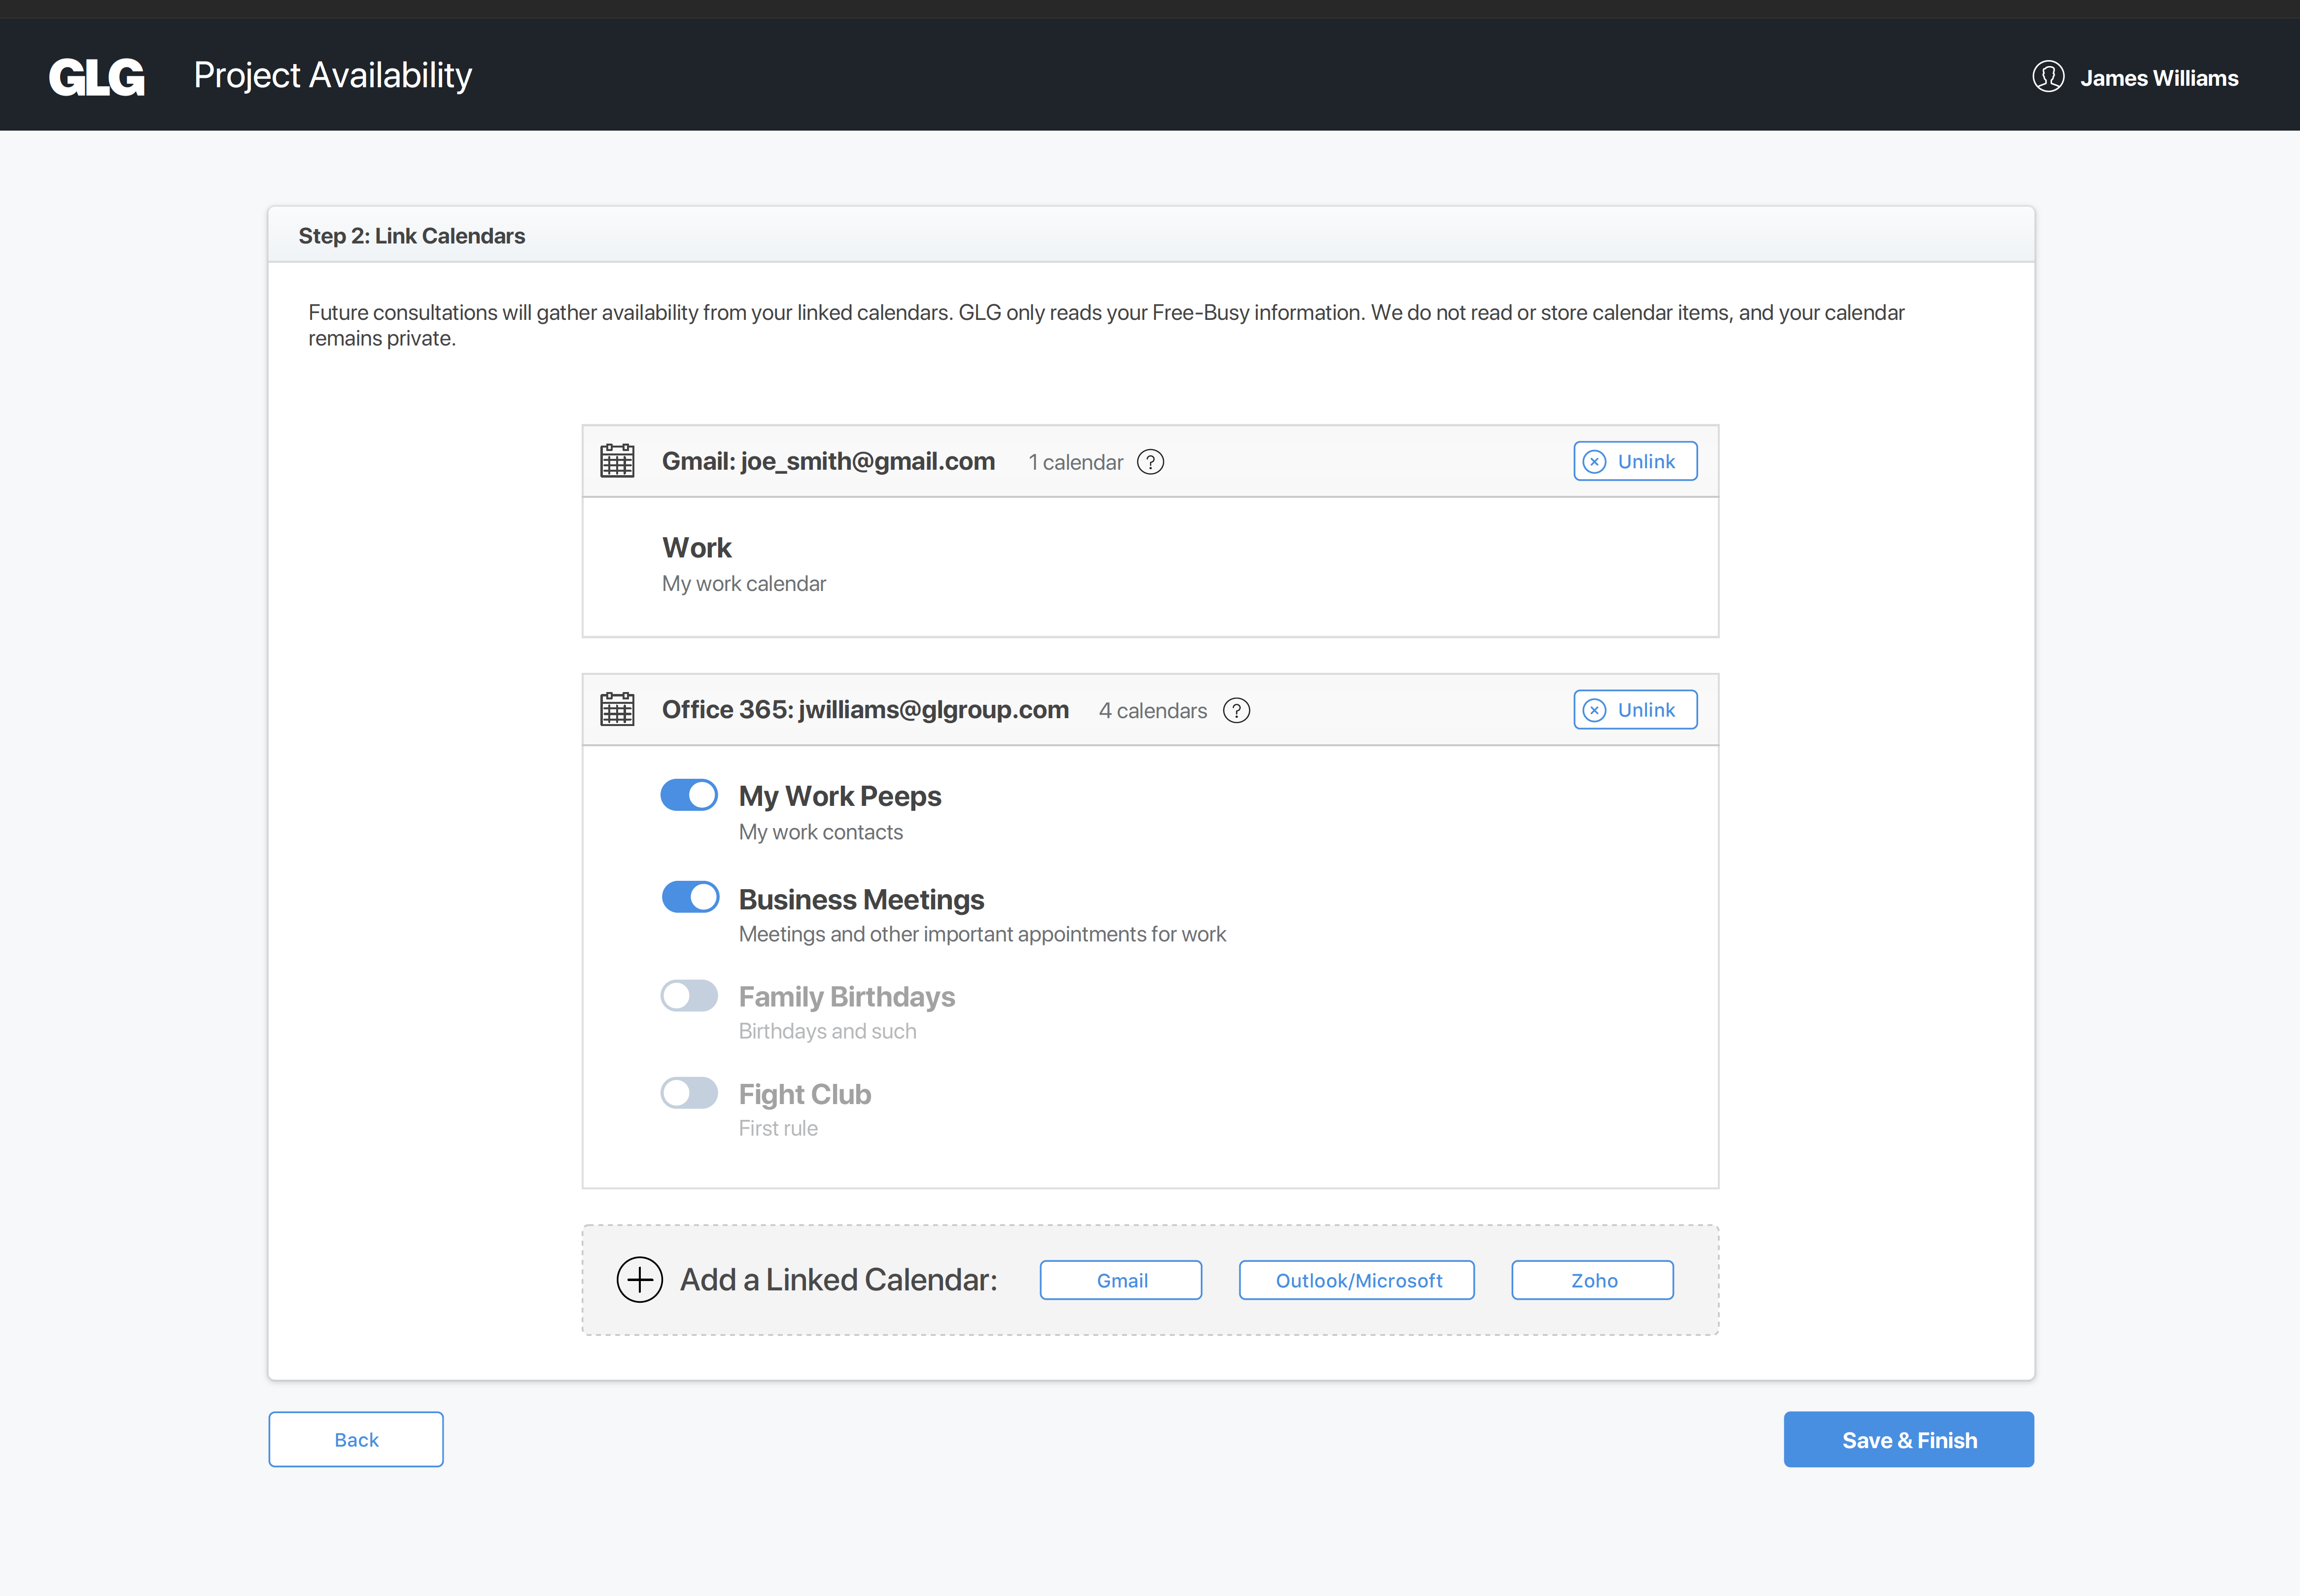The image size is (2300, 1596).
Task: Click the Fight Club label
Action: (805, 1095)
